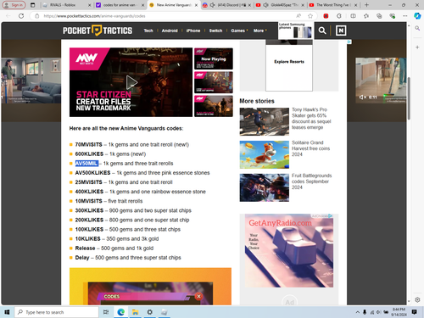424x318 pixels.
Task: Open the site information lock icon in address bar
Action: [x=36, y=16]
